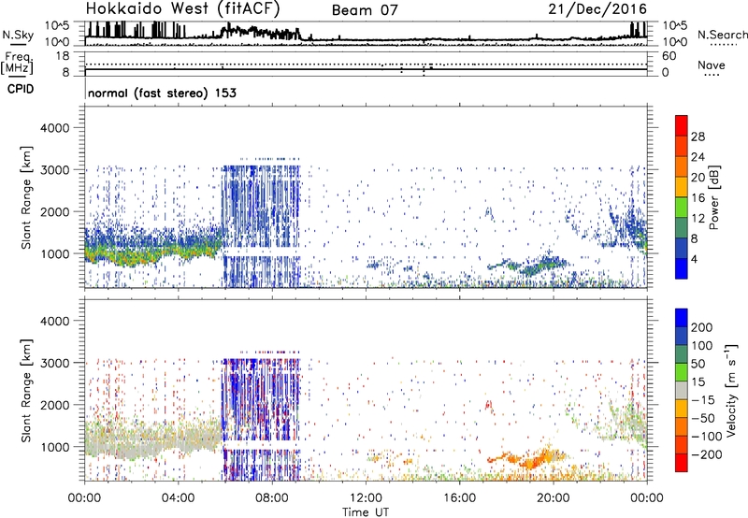Click the 'Hokkaido West (fitACF)' title
This screenshot has width=748, height=518.
point(182,9)
